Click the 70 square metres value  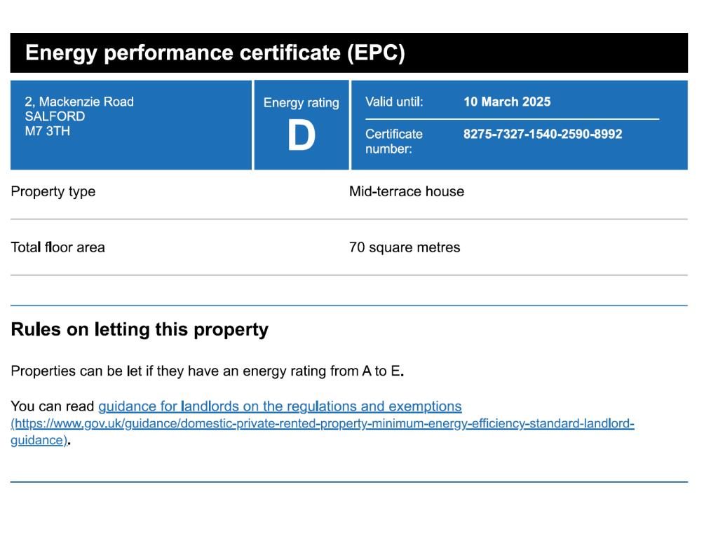pos(405,247)
